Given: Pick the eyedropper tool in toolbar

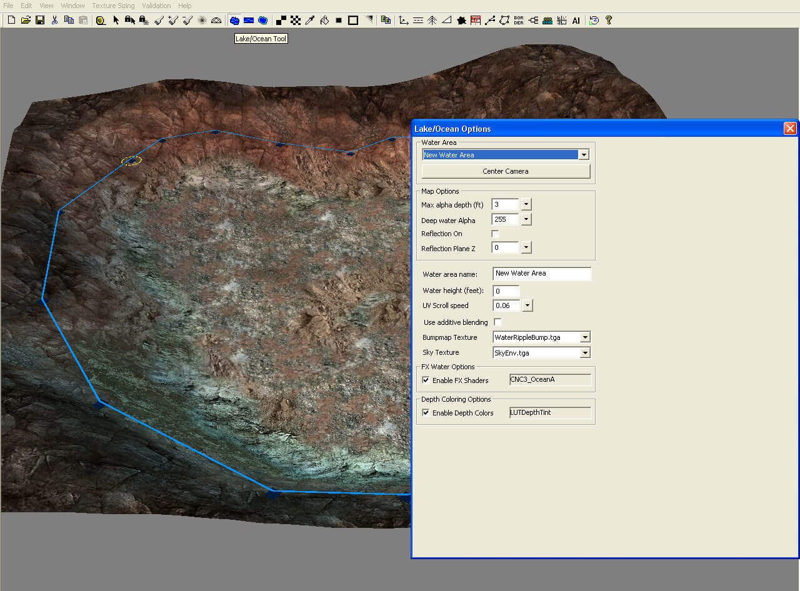Looking at the screenshot, I should [309, 21].
